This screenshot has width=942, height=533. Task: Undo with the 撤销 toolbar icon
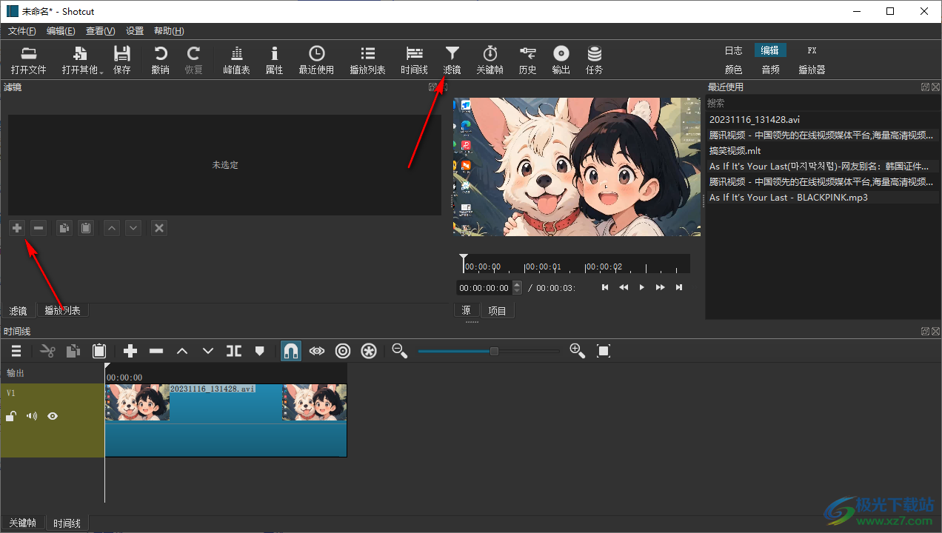click(x=160, y=60)
